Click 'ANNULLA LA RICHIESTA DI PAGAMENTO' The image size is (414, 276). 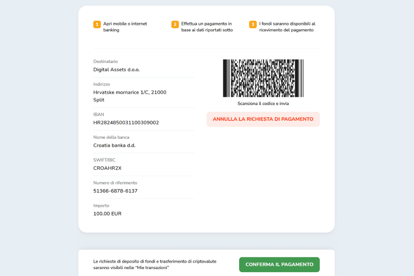[x=263, y=119]
